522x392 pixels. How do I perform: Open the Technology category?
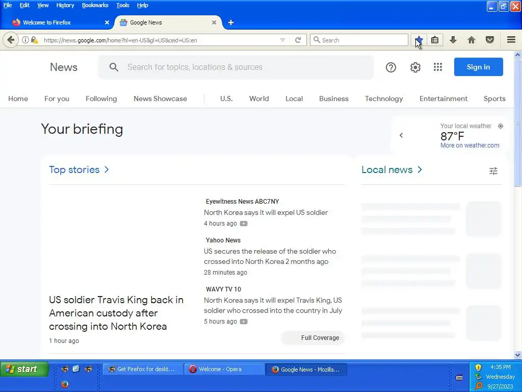click(384, 99)
